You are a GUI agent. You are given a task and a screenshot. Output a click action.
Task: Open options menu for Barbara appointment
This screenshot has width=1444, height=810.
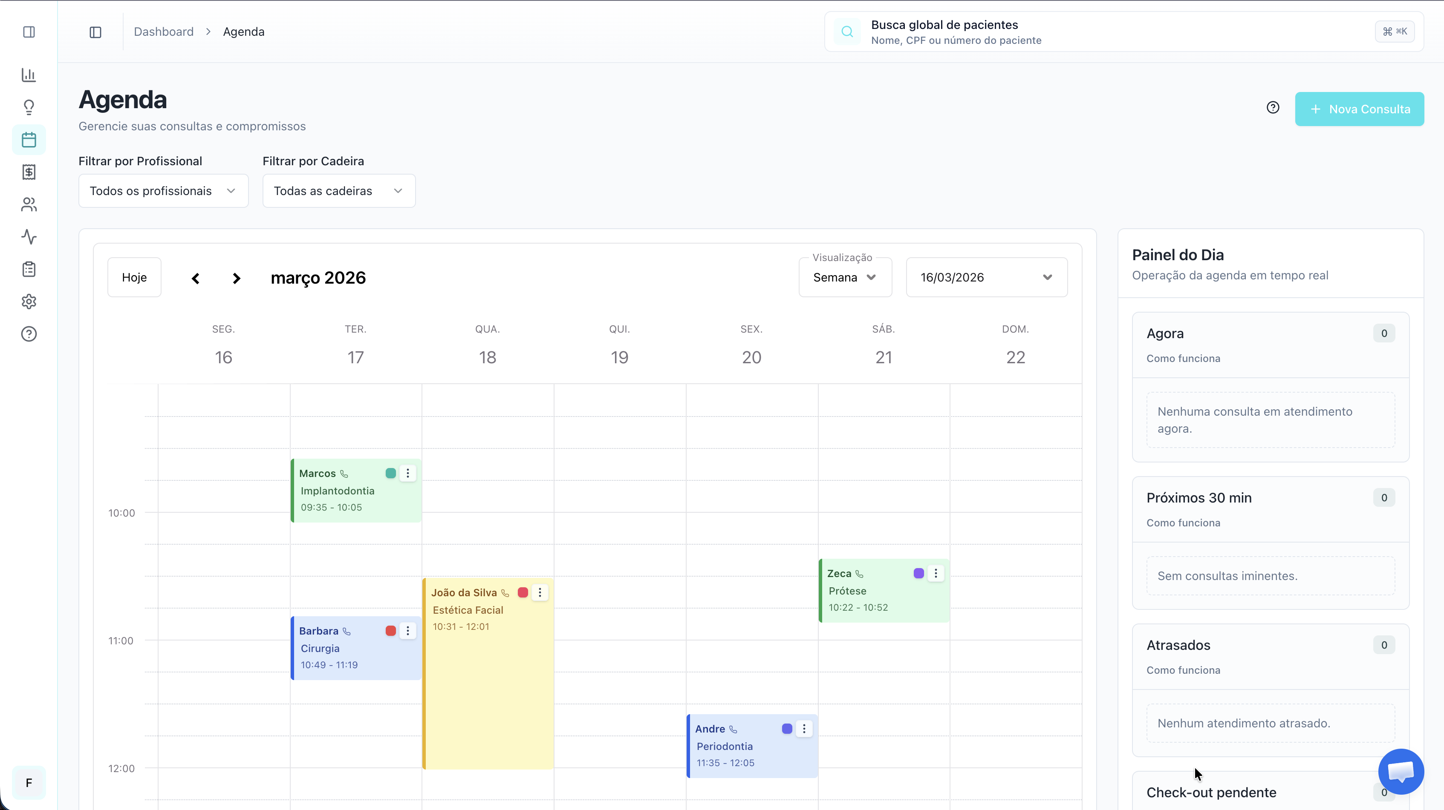[407, 631]
